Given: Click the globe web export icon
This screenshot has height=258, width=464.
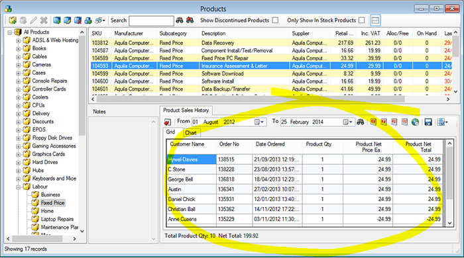Looking at the screenshot, I should point(415,122).
